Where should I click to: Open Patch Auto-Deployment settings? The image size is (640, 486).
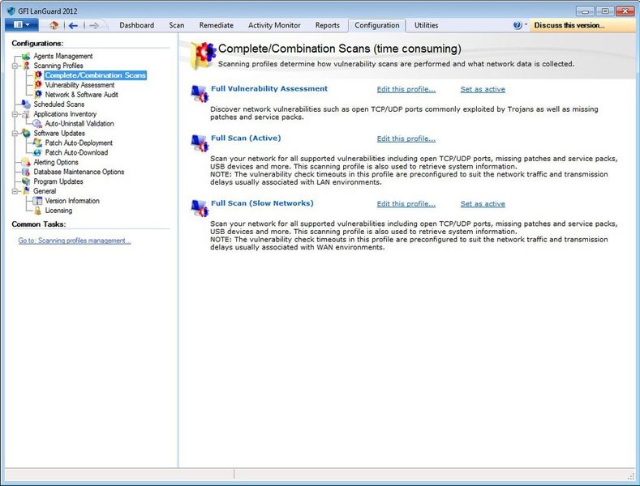(79, 143)
